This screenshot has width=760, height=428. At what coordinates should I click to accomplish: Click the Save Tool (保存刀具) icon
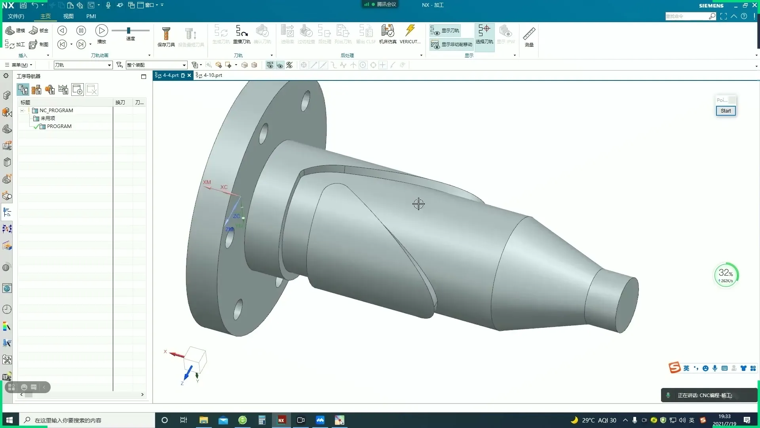(x=166, y=34)
